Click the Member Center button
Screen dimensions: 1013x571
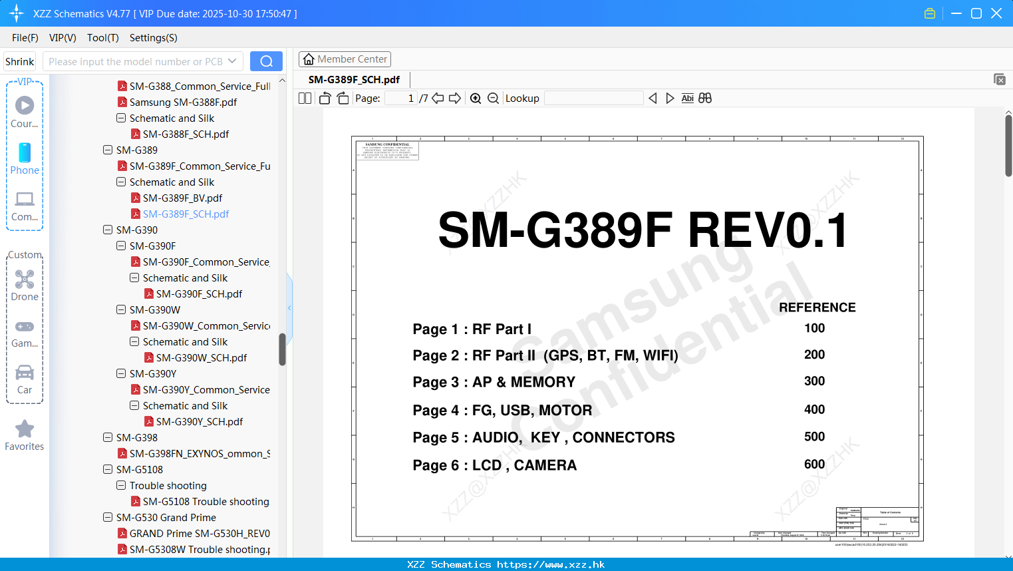pos(345,59)
